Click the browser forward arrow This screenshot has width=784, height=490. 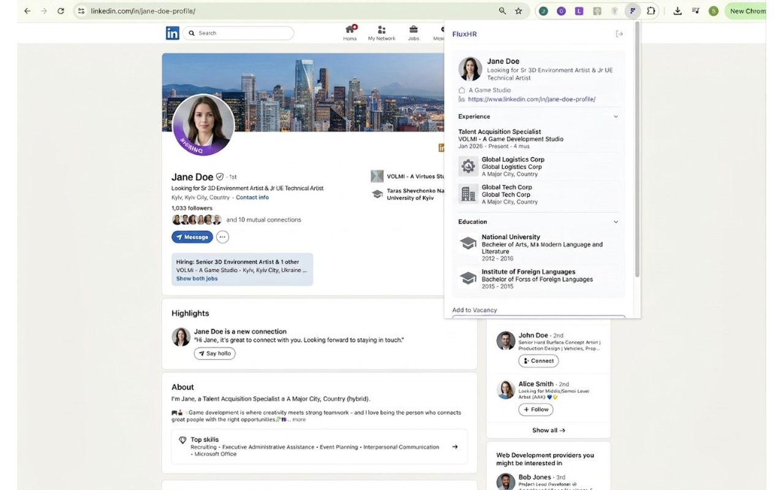pos(43,11)
